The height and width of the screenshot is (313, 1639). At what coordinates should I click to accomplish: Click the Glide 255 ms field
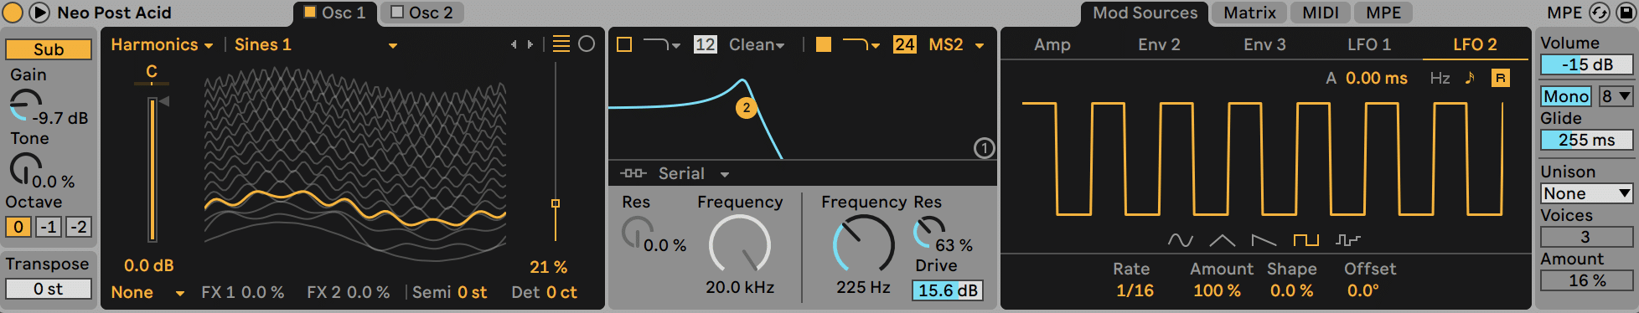click(1587, 140)
